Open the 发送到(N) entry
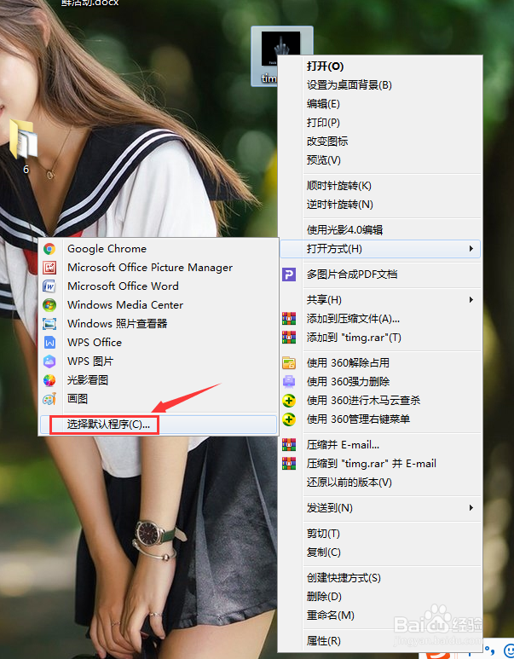 pyautogui.click(x=380, y=508)
